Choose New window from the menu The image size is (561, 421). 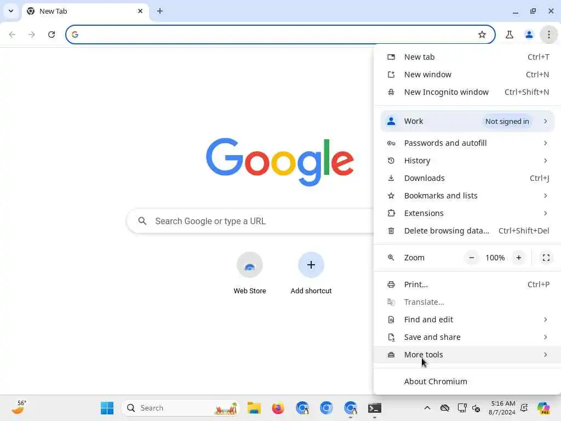click(467, 75)
